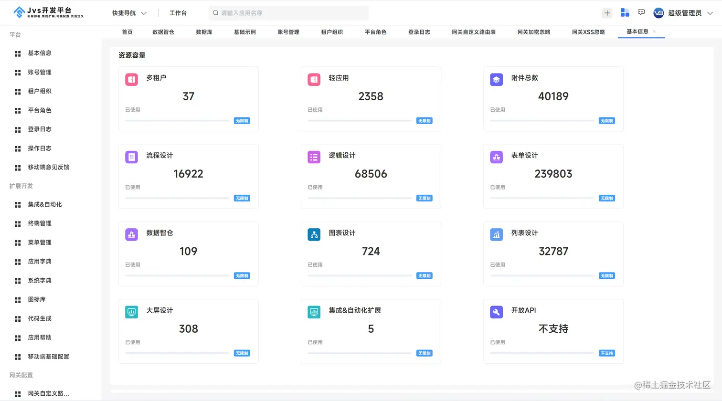722x401 pixels.
Task: Click the 集成&自动化扩展 card icon
Action: 314,312
